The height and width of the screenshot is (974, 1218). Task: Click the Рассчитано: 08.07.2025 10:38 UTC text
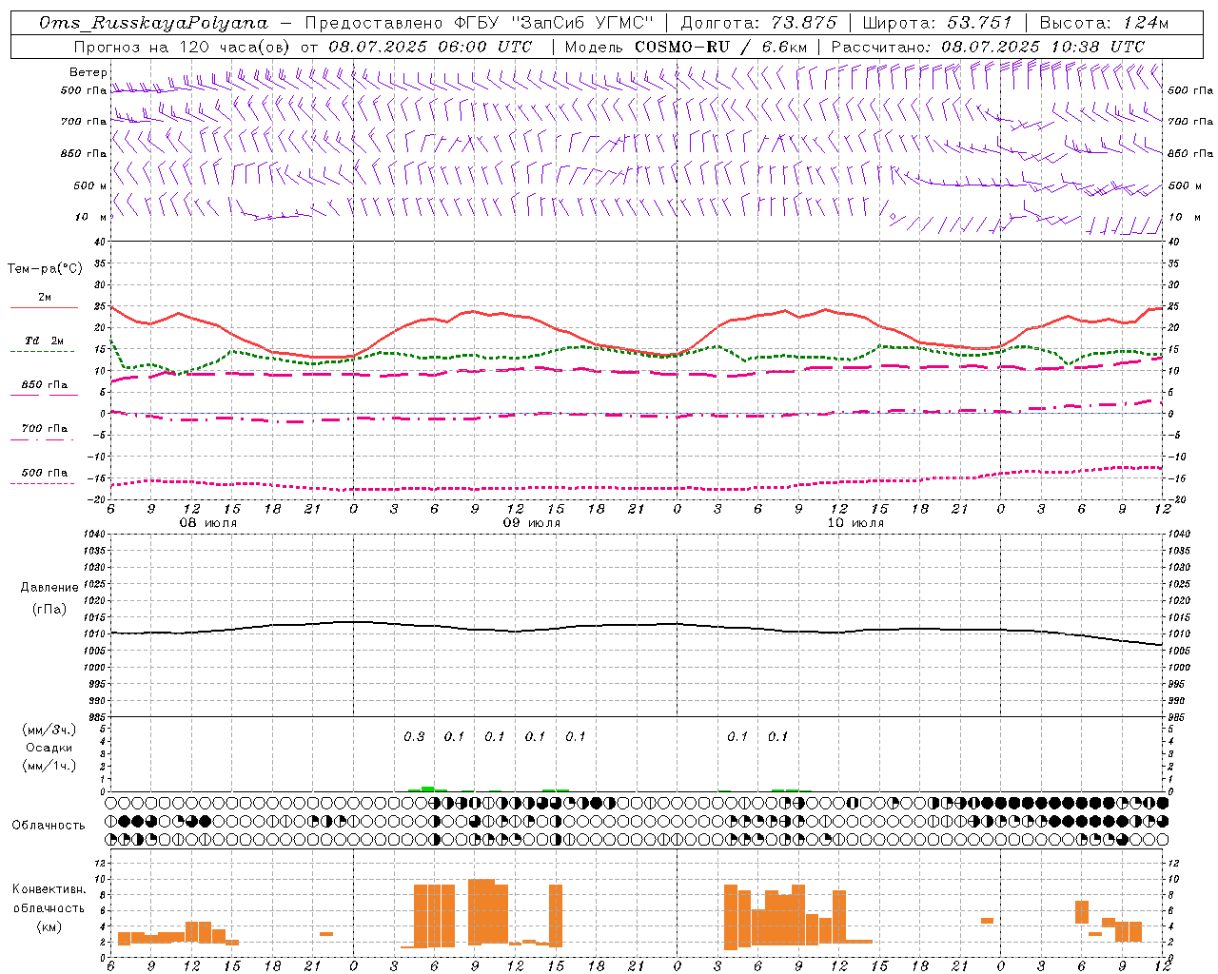coord(988,47)
